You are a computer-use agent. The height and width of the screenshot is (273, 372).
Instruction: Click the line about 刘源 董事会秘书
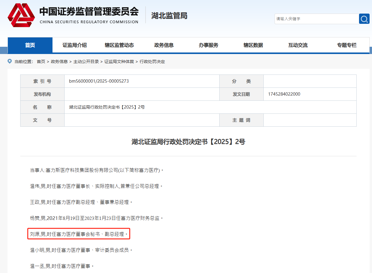point(79,234)
